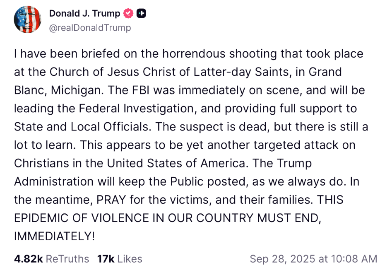View the 17k Likes list

coord(120,259)
